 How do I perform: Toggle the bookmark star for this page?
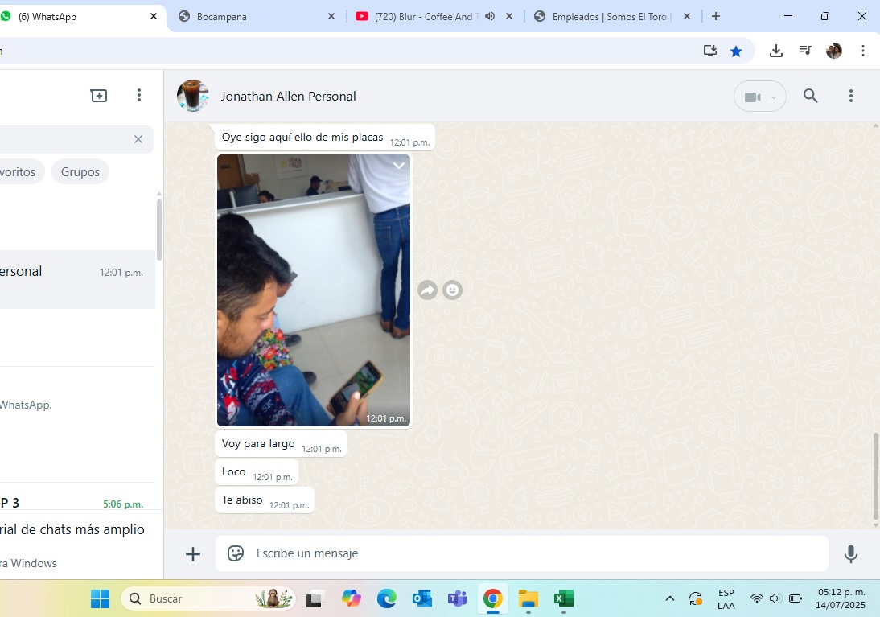(735, 51)
